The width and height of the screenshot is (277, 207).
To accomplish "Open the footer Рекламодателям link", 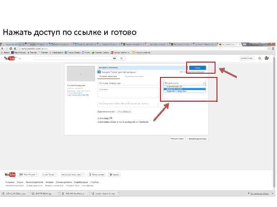I will (x=63, y=182).
